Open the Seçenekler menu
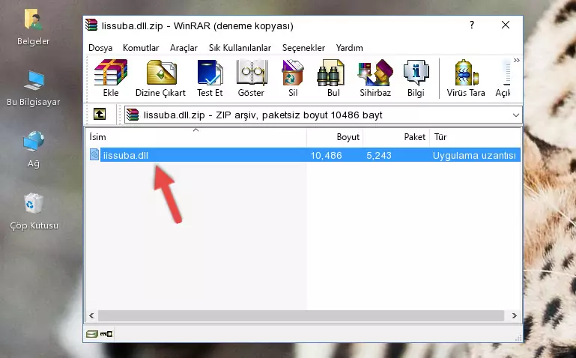576x358 pixels. [303, 48]
